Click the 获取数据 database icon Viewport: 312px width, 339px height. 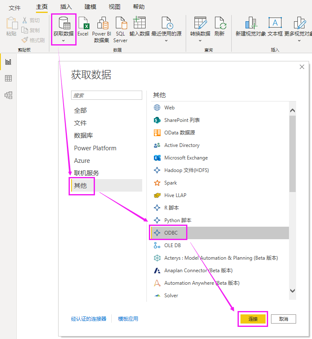(x=64, y=23)
